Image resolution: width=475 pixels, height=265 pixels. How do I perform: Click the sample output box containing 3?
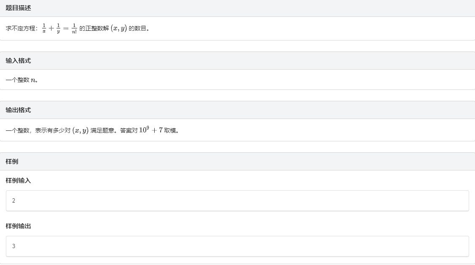click(237, 246)
